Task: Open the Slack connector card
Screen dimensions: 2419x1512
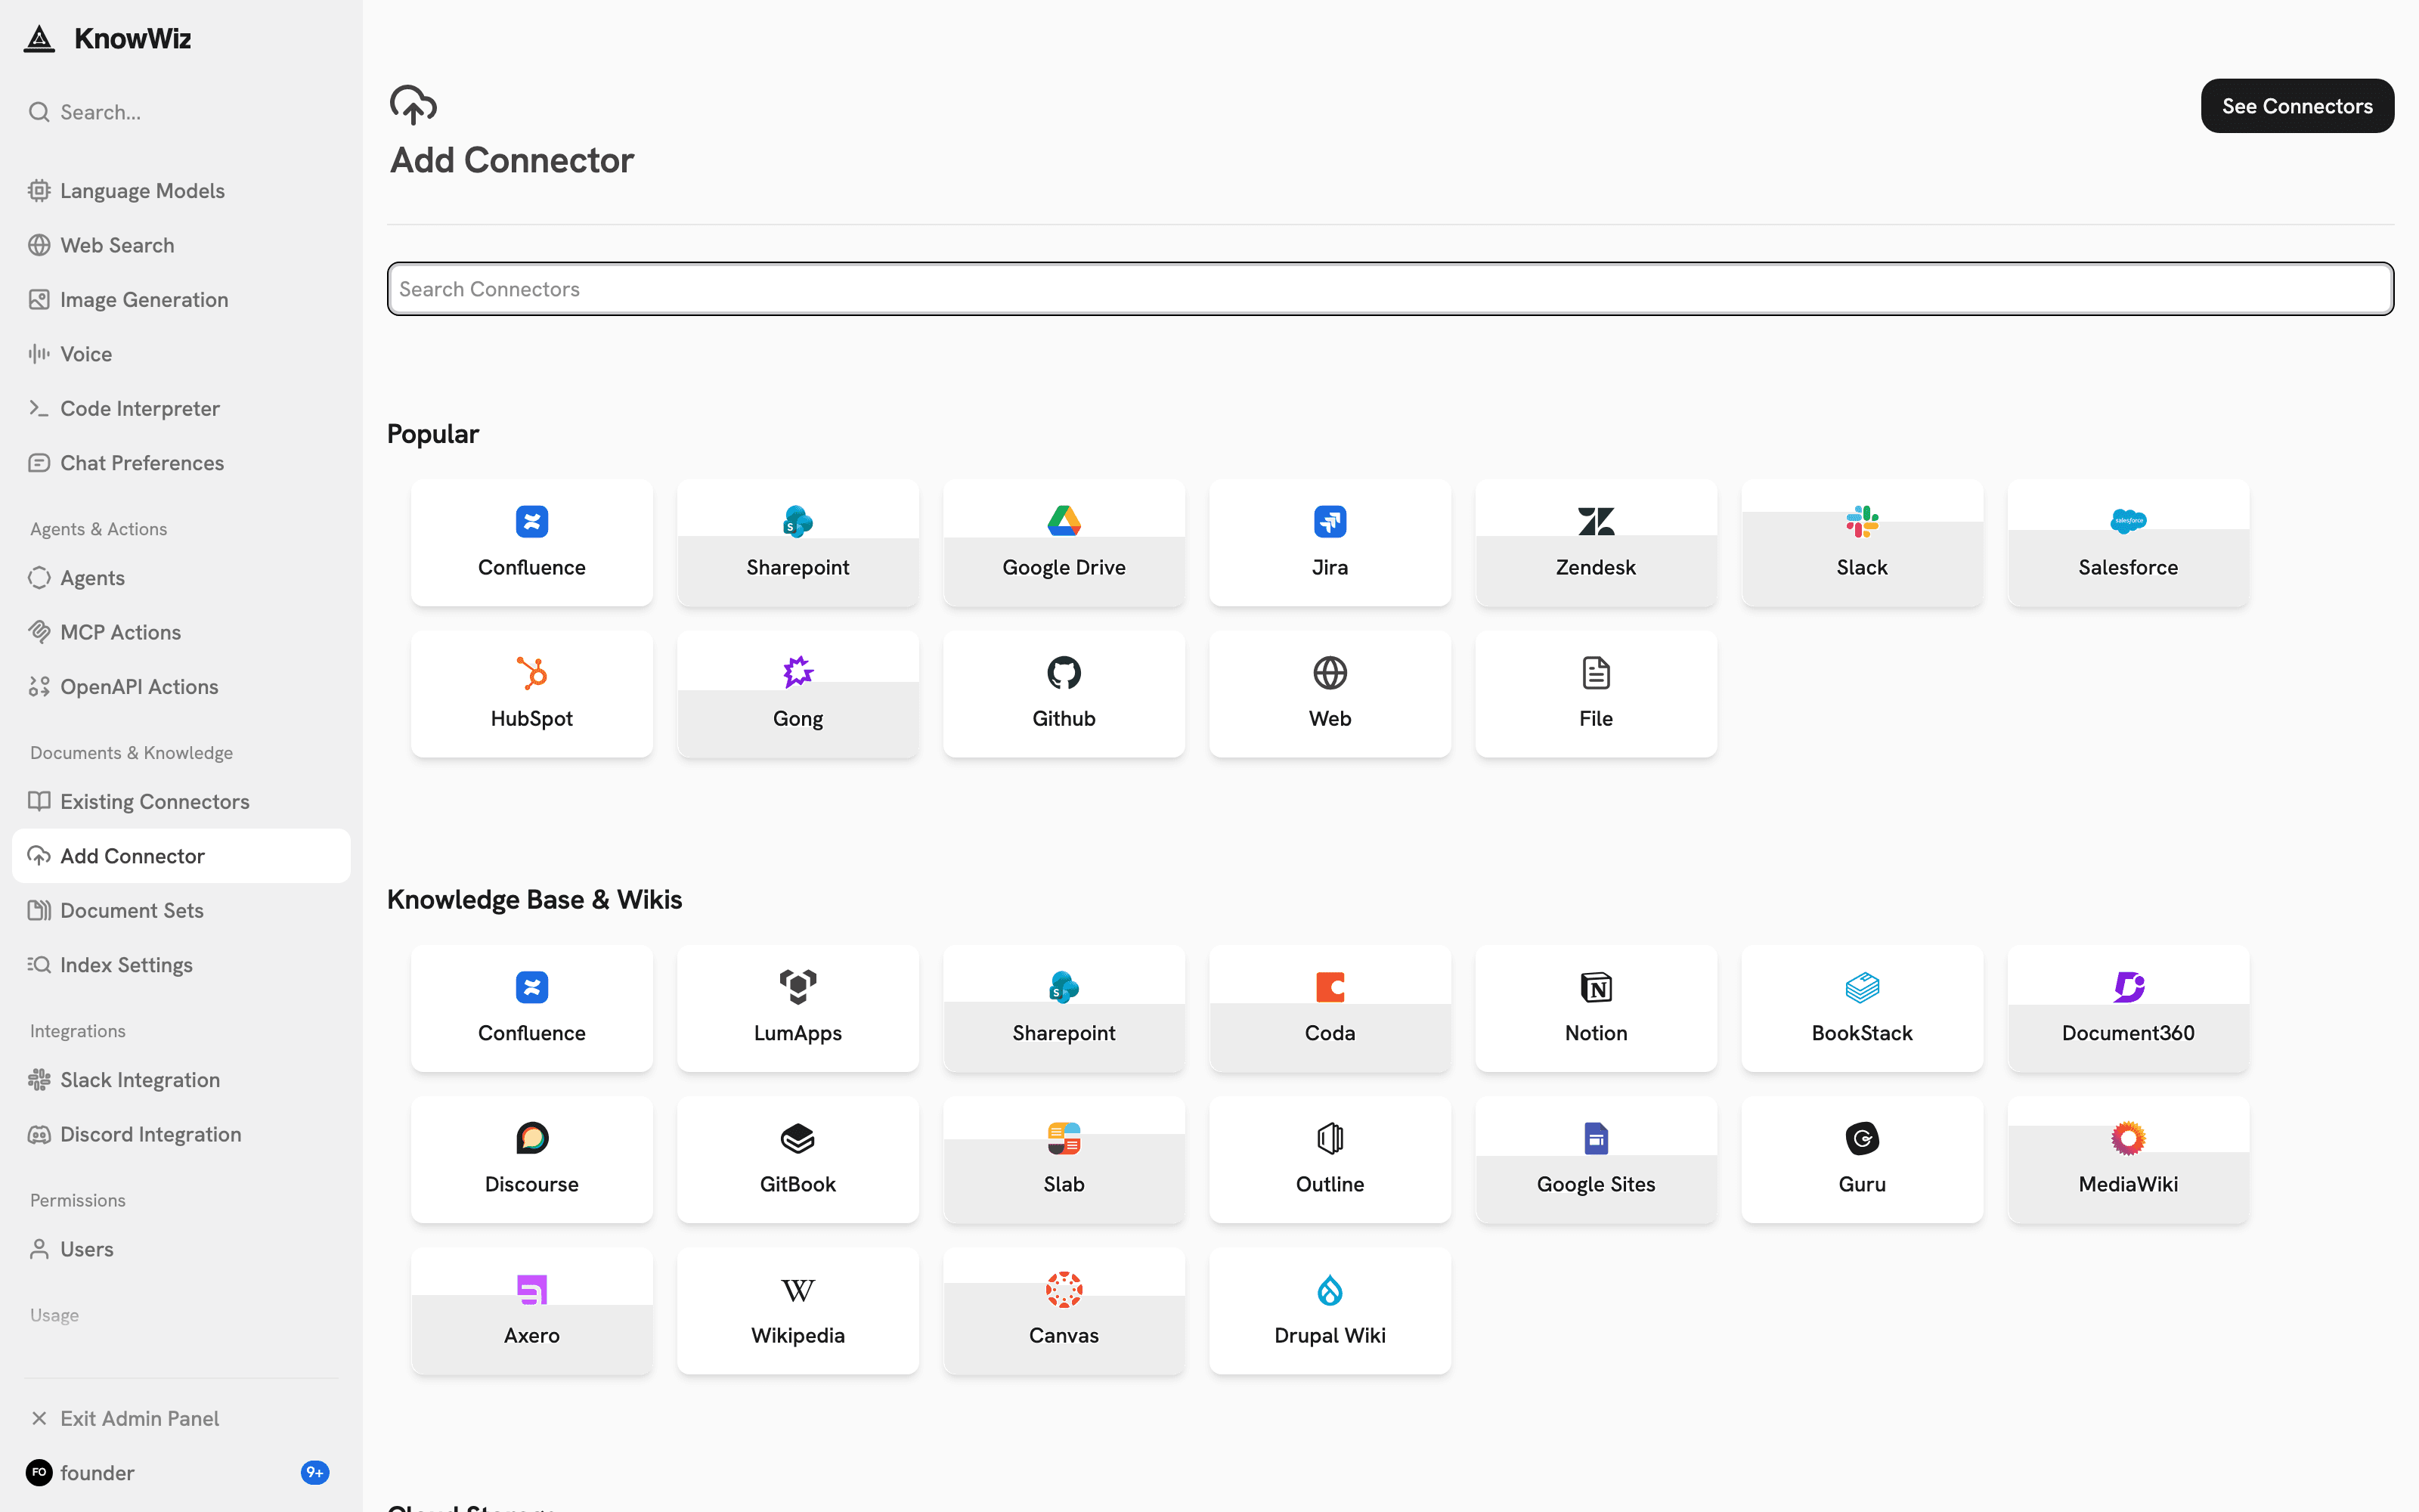Action: 1861,542
